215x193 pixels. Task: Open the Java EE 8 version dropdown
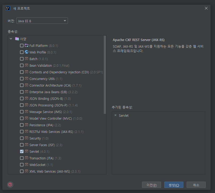[x=42, y=21]
